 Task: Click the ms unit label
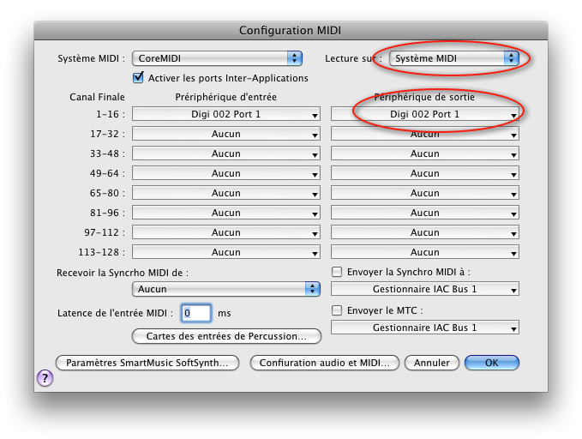(x=225, y=313)
